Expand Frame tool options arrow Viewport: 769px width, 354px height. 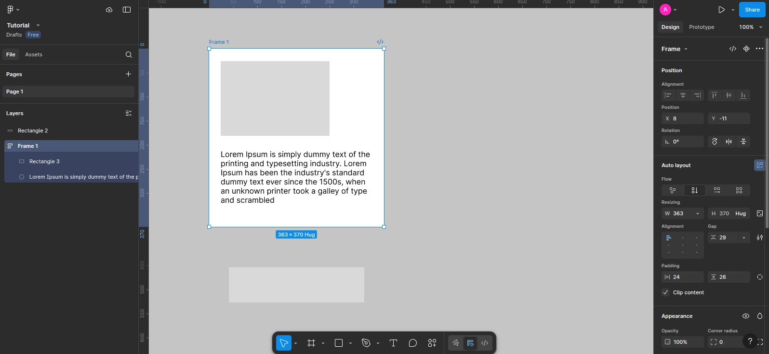coord(323,343)
